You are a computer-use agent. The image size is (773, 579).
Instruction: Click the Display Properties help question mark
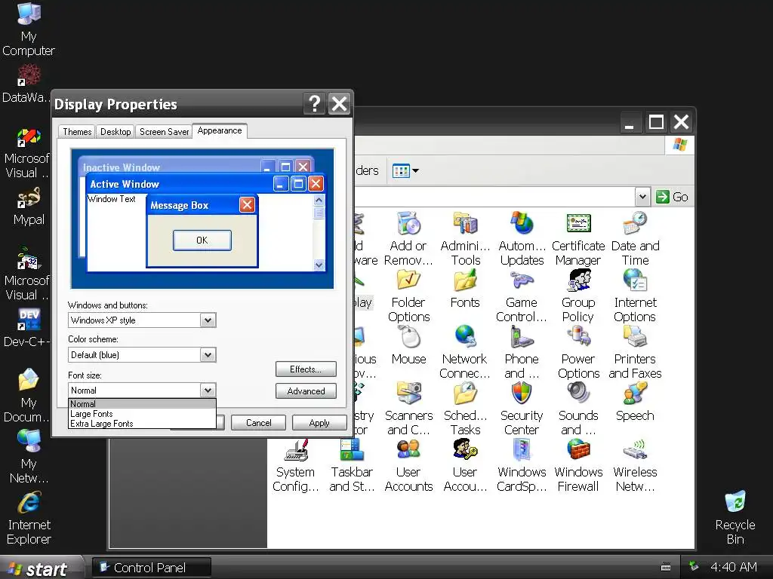tap(314, 104)
